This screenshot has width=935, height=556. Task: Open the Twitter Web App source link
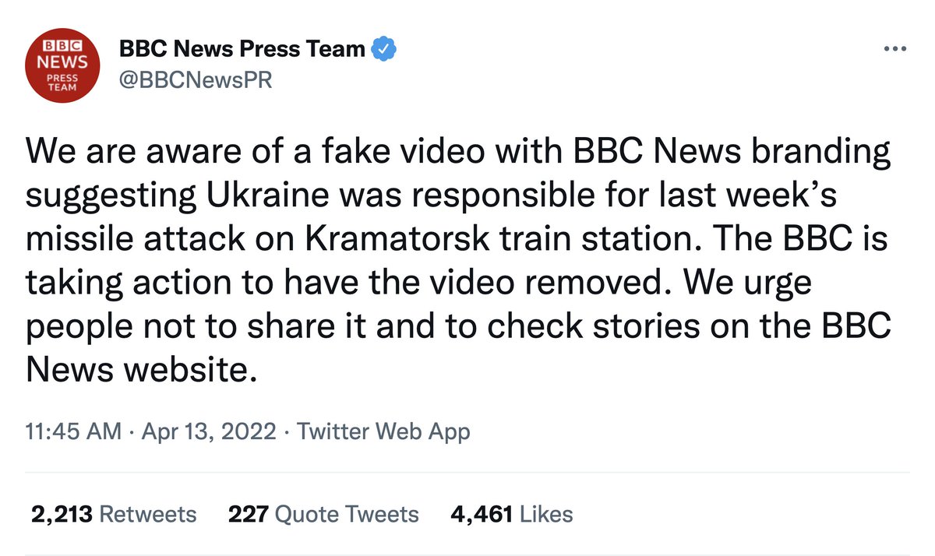384,431
